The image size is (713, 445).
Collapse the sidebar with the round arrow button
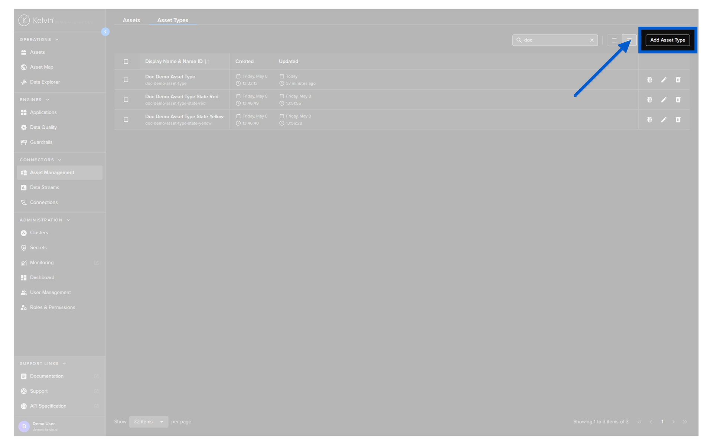[105, 32]
